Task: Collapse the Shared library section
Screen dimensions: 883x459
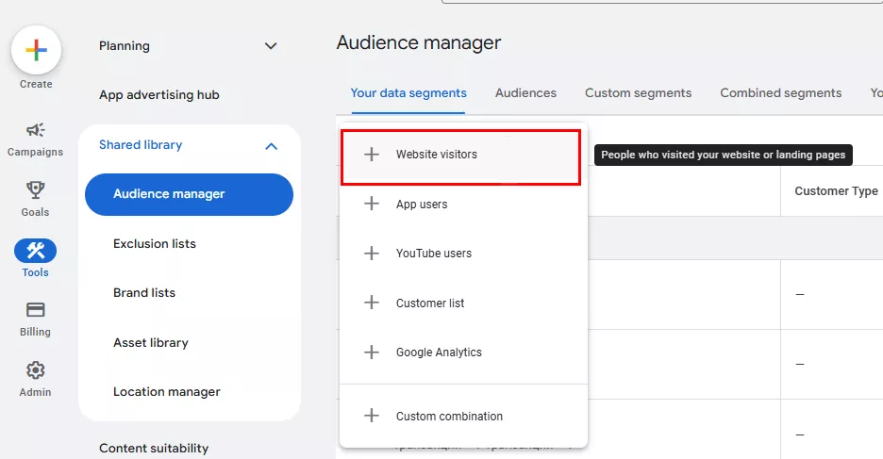Action: [x=271, y=146]
